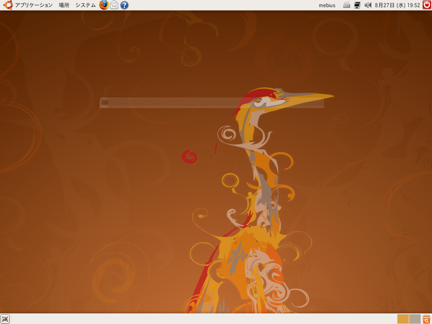Open the システム menu
This screenshot has width=432, height=324.
(x=85, y=5)
